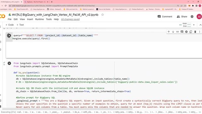
Task: Open Firebase Realtime D... bookmark
Action: 137,9
